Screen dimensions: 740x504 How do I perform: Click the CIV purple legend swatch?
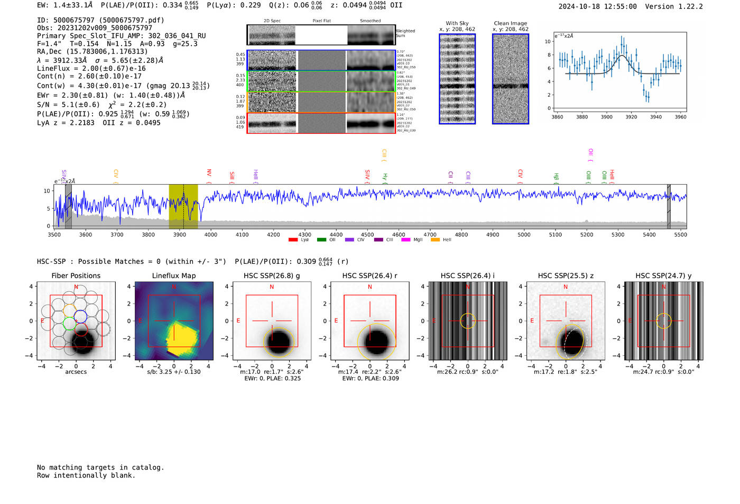(349, 240)
